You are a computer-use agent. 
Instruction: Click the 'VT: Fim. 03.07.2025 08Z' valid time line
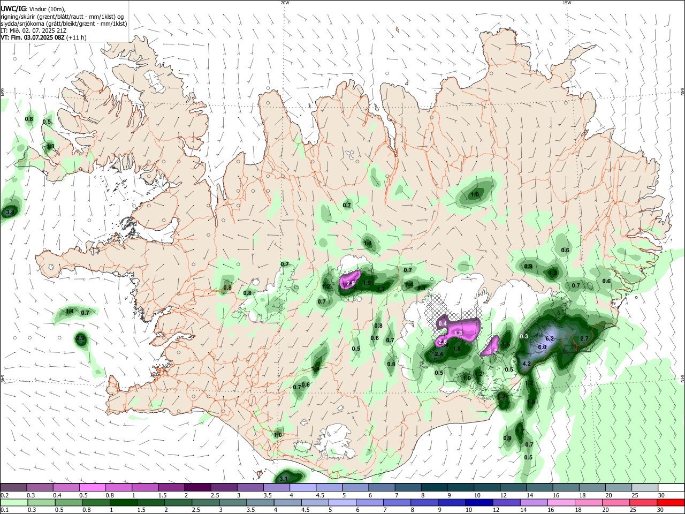43,37
